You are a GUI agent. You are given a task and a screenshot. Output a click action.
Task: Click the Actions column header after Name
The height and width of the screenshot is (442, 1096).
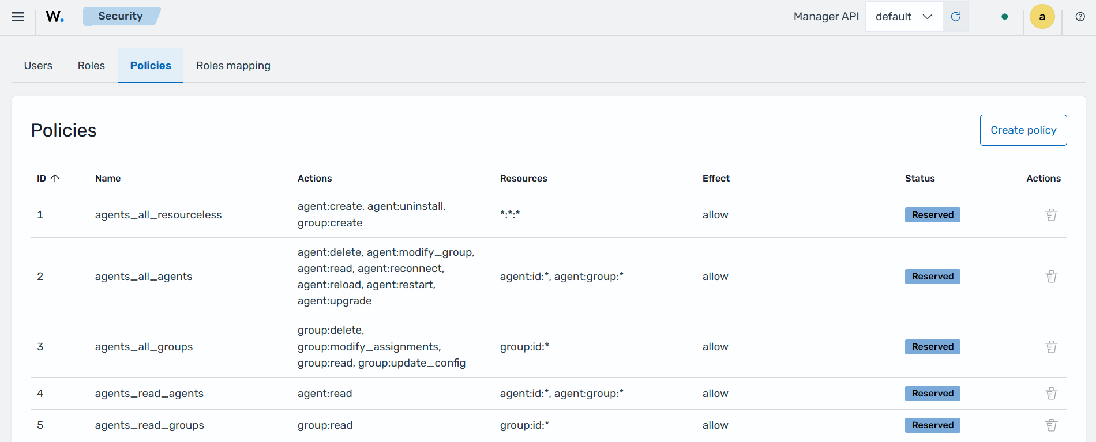314,179
